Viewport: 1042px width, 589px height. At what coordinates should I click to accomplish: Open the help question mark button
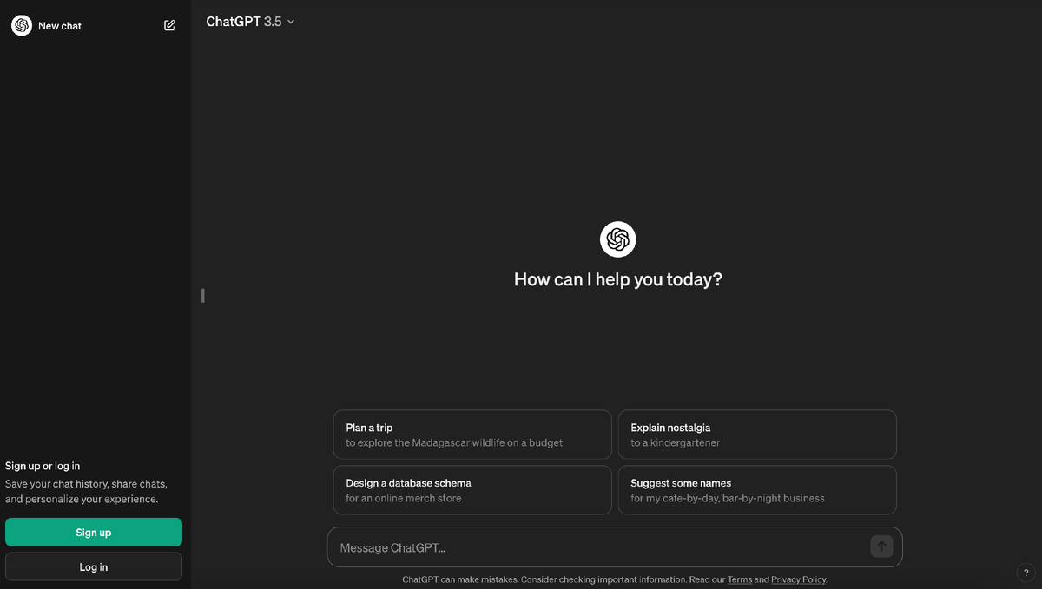[x=1026, y=573]
